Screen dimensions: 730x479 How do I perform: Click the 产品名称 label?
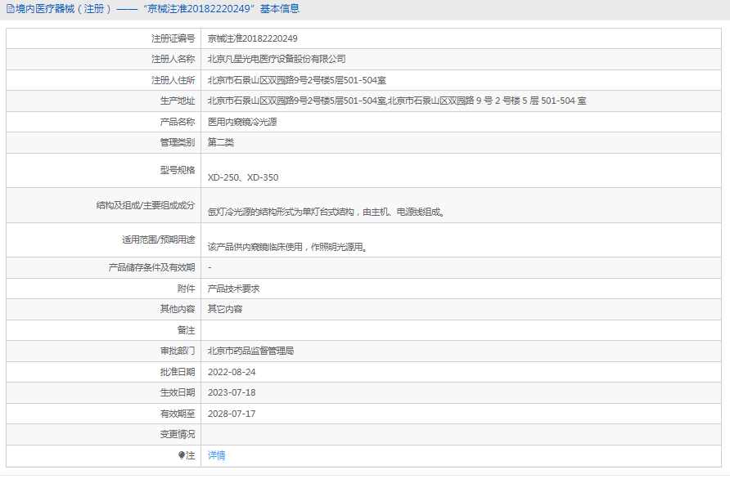tap(178, 122)
